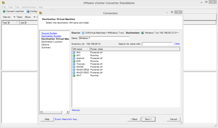Click the Cancel button
This screenshot has width=218, height=128.
coord(174,119)
